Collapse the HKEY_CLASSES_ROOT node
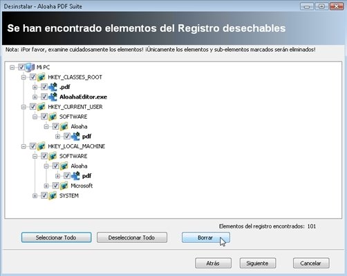The height and width of the screenshot is (276, 347). tap(24, 77)
